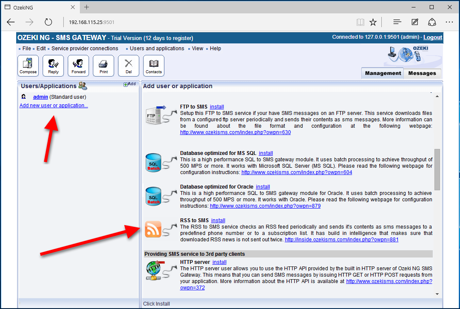
Task: Click the orange RSS feed icon
Action: [153, 229]
